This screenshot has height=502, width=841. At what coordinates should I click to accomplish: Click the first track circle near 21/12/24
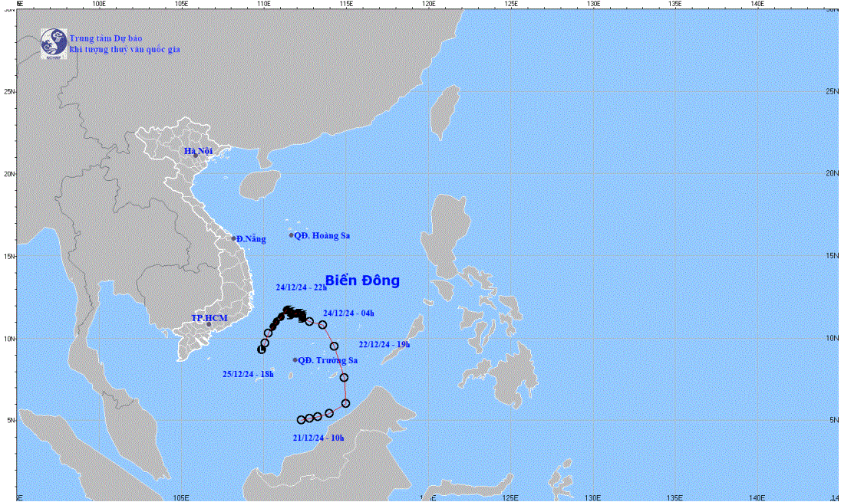tap(302, 420)
